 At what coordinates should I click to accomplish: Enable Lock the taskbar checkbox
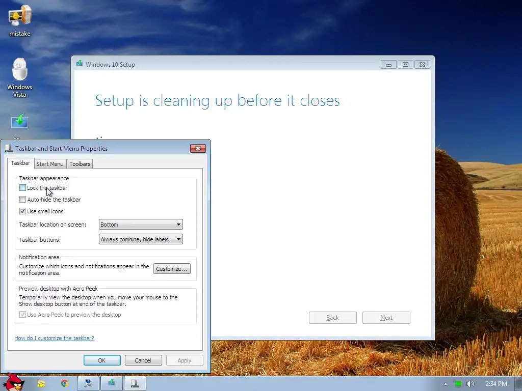22,188
